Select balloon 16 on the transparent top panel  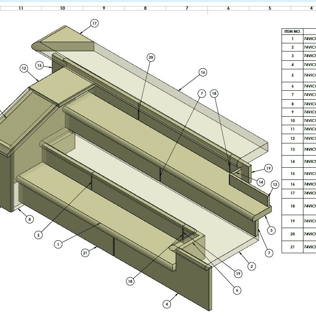coord(203,73)
